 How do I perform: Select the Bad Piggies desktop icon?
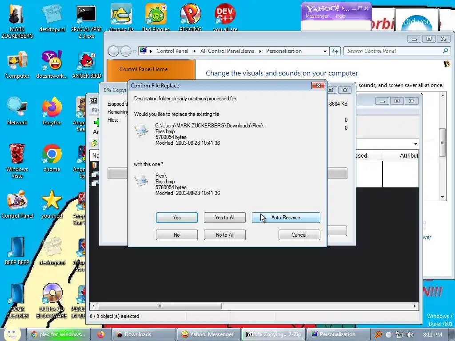pyautogui.click(x=156, y=17)
